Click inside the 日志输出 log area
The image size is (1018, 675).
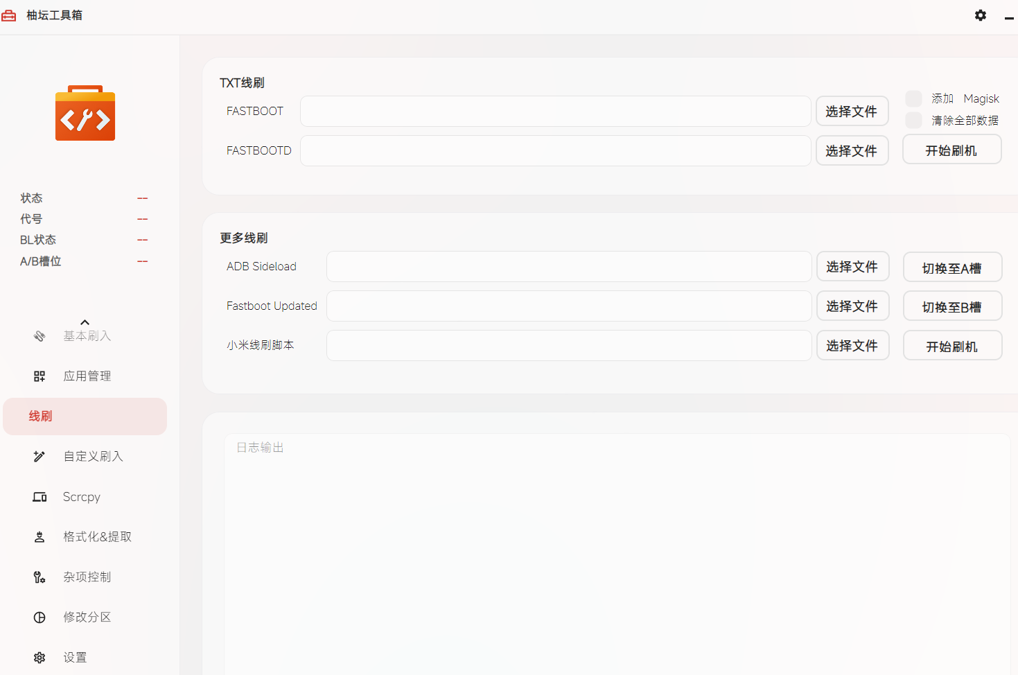tap(617, 554)
